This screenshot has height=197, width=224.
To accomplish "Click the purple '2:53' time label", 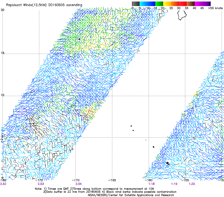I will click(x=41, y=184).
